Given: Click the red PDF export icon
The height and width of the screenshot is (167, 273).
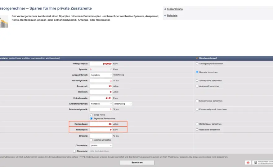Looking at the screenshot, I should [248, 162].
